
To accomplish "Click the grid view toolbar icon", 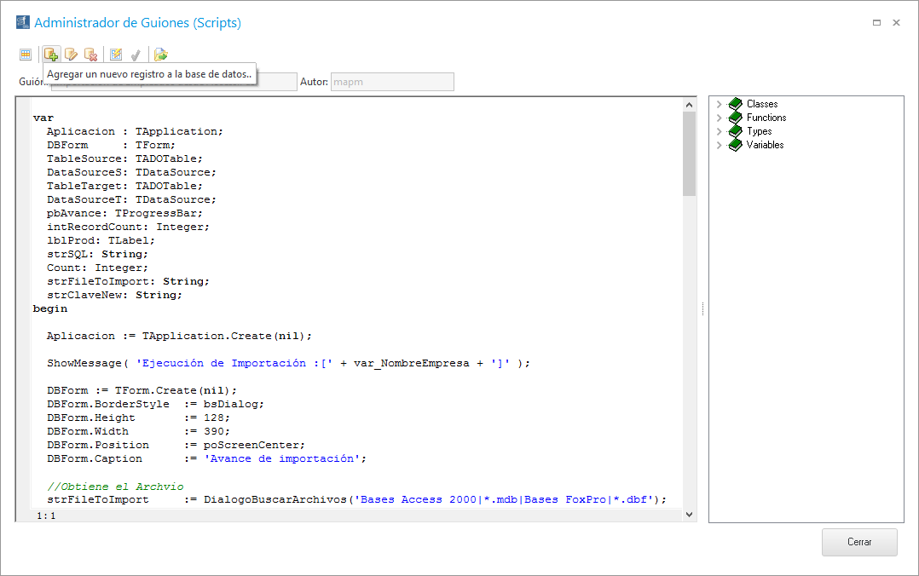I will (26, 55).
